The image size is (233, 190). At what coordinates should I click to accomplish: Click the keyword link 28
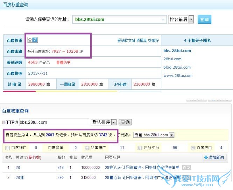click(18, 168)
